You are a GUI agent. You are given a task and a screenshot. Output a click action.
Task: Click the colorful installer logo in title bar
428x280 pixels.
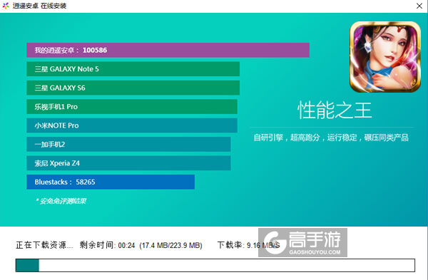tap(6, 6)
